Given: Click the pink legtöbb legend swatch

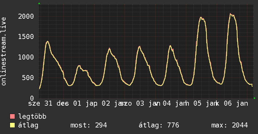Looking at the screenshot, I should click(12, 116).
